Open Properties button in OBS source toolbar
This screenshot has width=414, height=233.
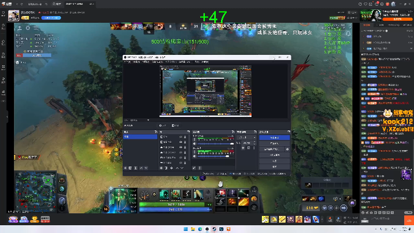click(x=162, y=125)
